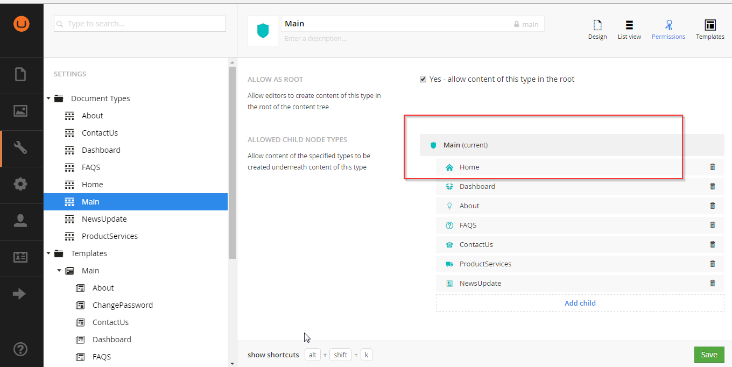Image resolution: width=732 pixels, height=367 pixels.
Task: Click the Main (current) row
Action: click(572, 145)
